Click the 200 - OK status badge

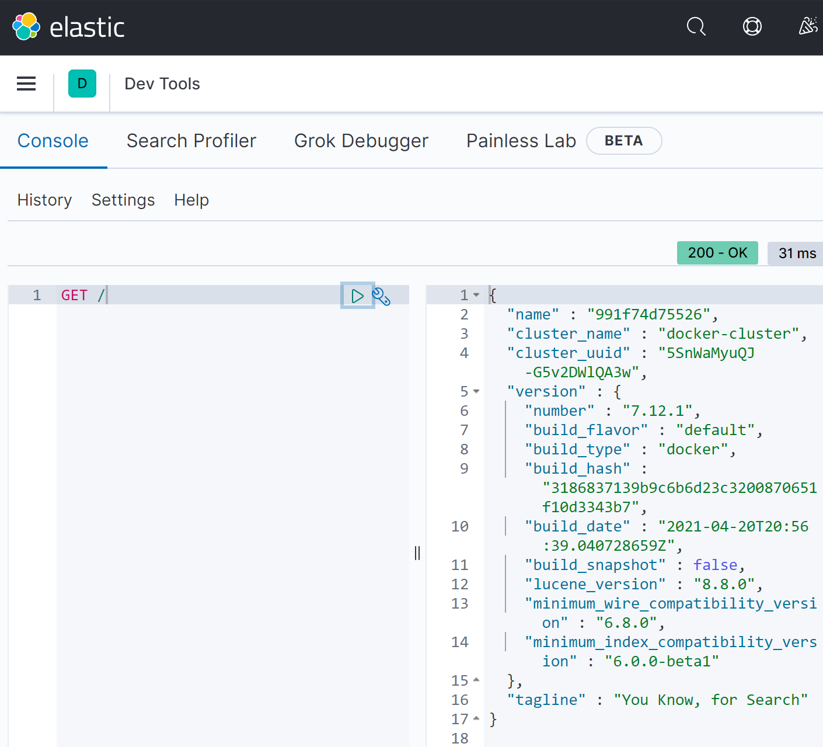tap(717, 253)
